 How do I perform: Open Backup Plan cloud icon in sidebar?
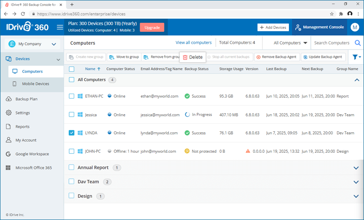(x=9, y=99)
